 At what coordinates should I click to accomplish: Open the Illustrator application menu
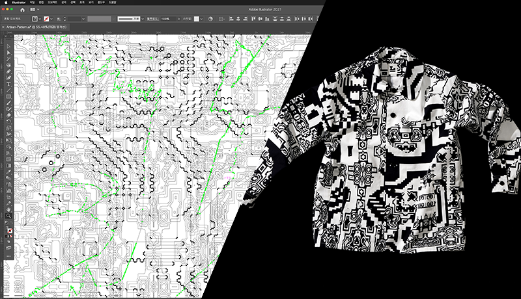point(19,3)
